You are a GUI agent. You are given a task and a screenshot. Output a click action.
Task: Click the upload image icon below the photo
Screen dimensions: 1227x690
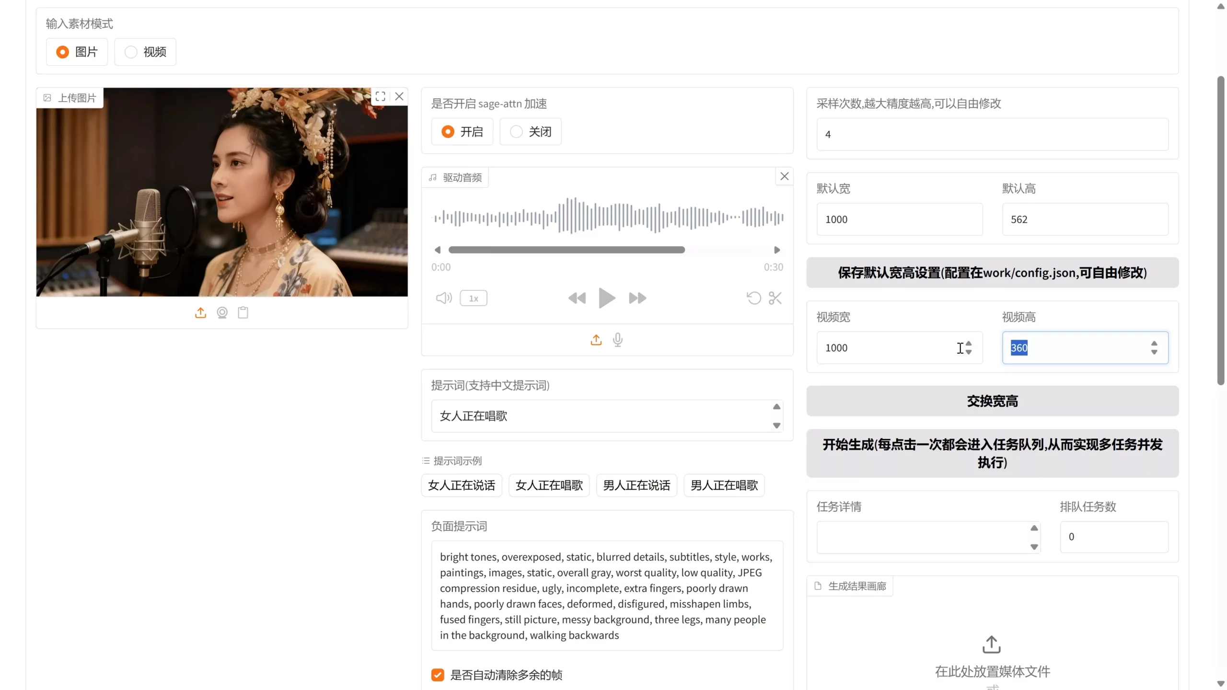point(200,312)
